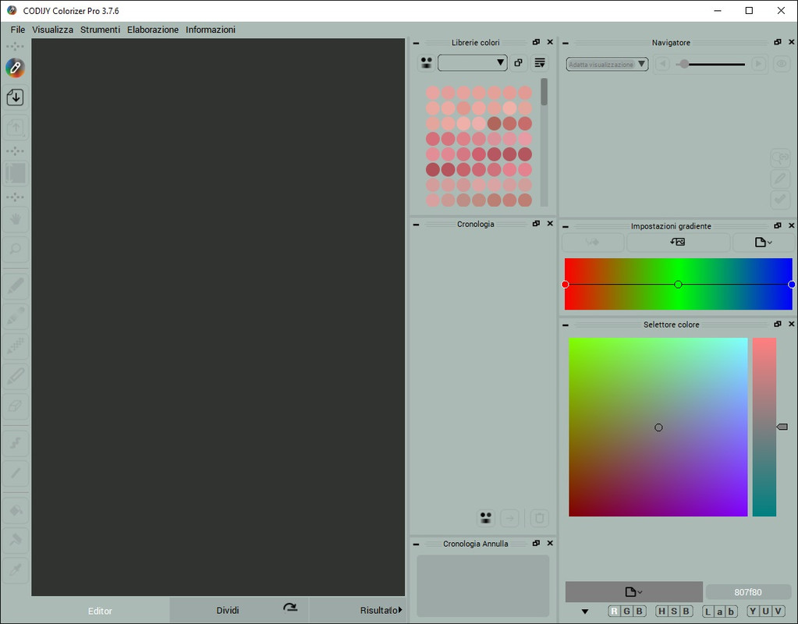798x624 pixels.
Task: Select the Y channel in YUV group
Action: click(x=754, y=612)
